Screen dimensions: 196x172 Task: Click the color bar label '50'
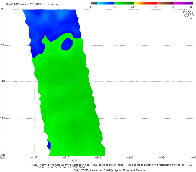(157, 7)
